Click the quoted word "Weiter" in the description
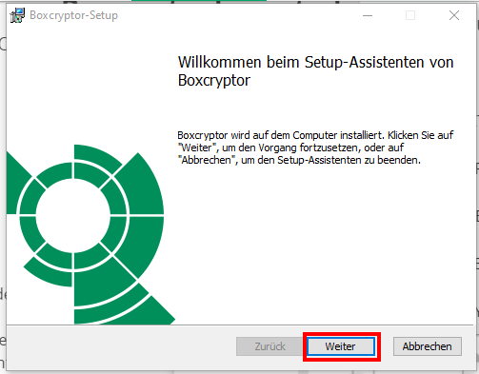The image size is (479, 374). (196, 148)
